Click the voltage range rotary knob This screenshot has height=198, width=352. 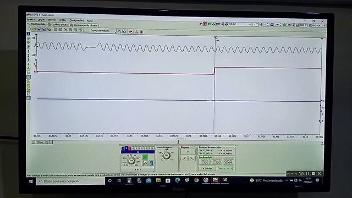coord(131,161)
